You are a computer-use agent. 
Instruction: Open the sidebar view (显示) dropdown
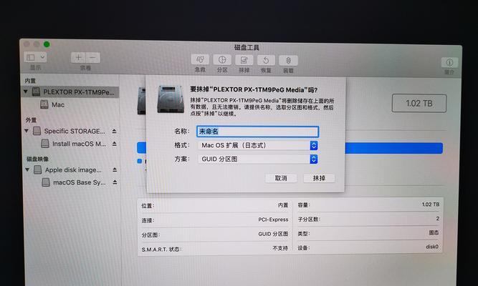click(x=35, y=57)
